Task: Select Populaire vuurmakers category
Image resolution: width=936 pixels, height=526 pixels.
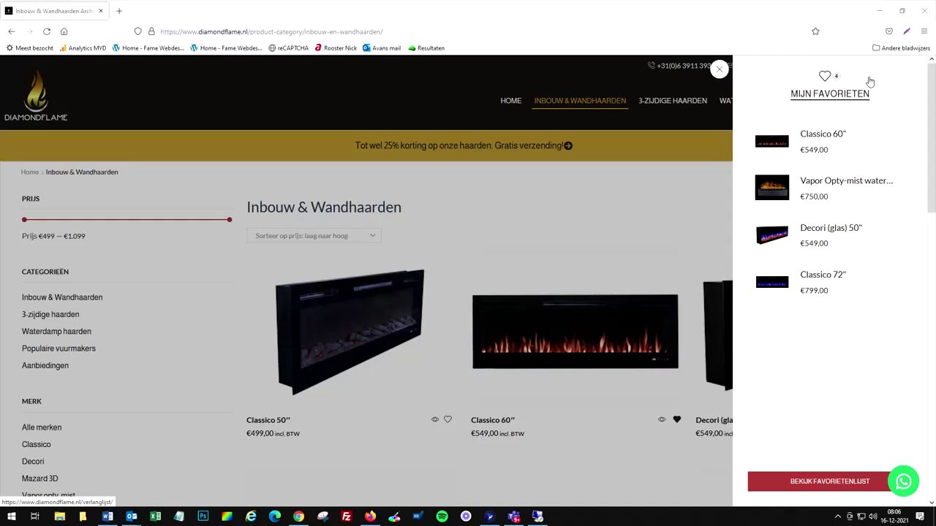Action: (x=58, y=348)
